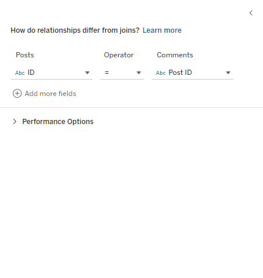The image size is (263, 278).
Task: Click the equals sign in Operator field
Action: (107, 73)
